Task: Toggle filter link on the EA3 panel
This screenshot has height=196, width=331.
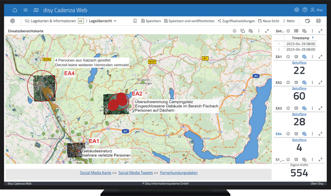Action: [304, 108]
